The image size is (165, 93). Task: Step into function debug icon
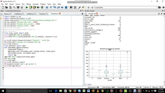[55, 7]
